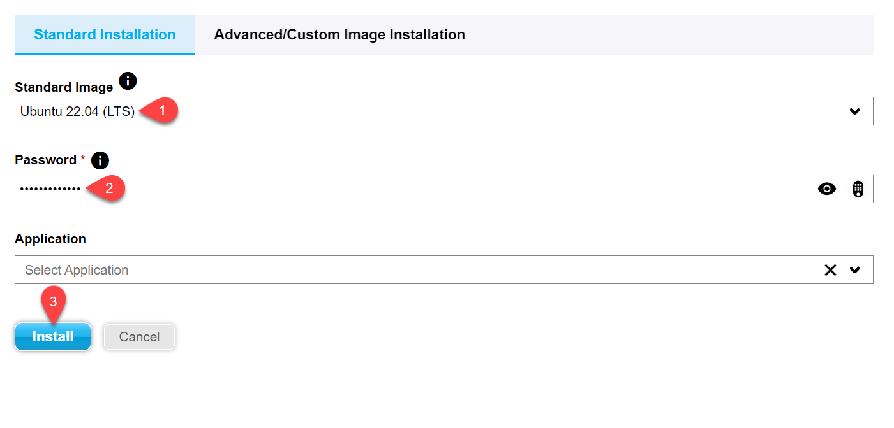Click the info icon beside Standard Image

[128, 81]
